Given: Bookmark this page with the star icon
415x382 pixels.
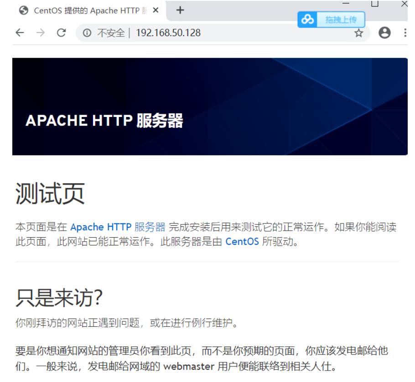Looking at the screenshot, I should click(358, 33).
